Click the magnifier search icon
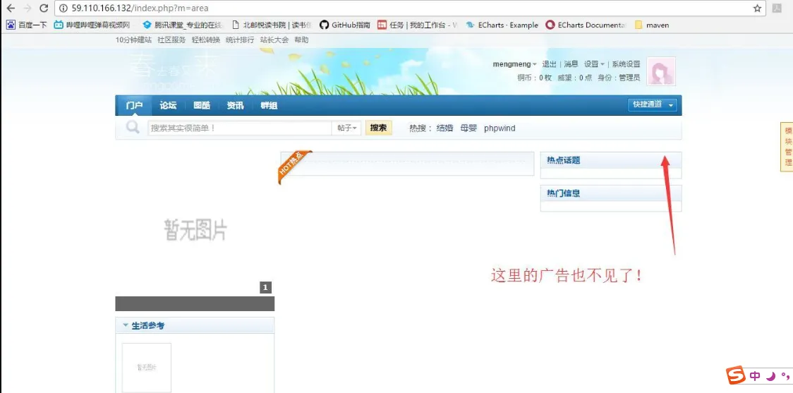 click(x=133, y=128)
